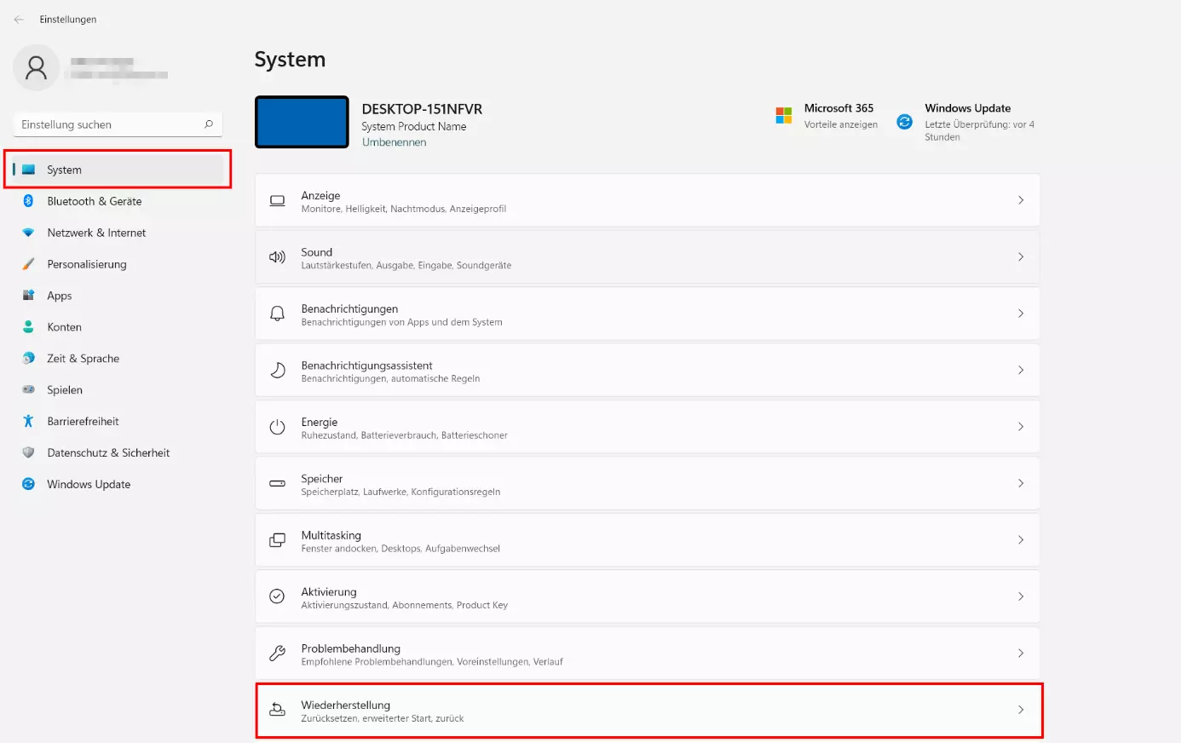Click the Bluetooth icon in sidebar
1181x743 pixels.
28,201
